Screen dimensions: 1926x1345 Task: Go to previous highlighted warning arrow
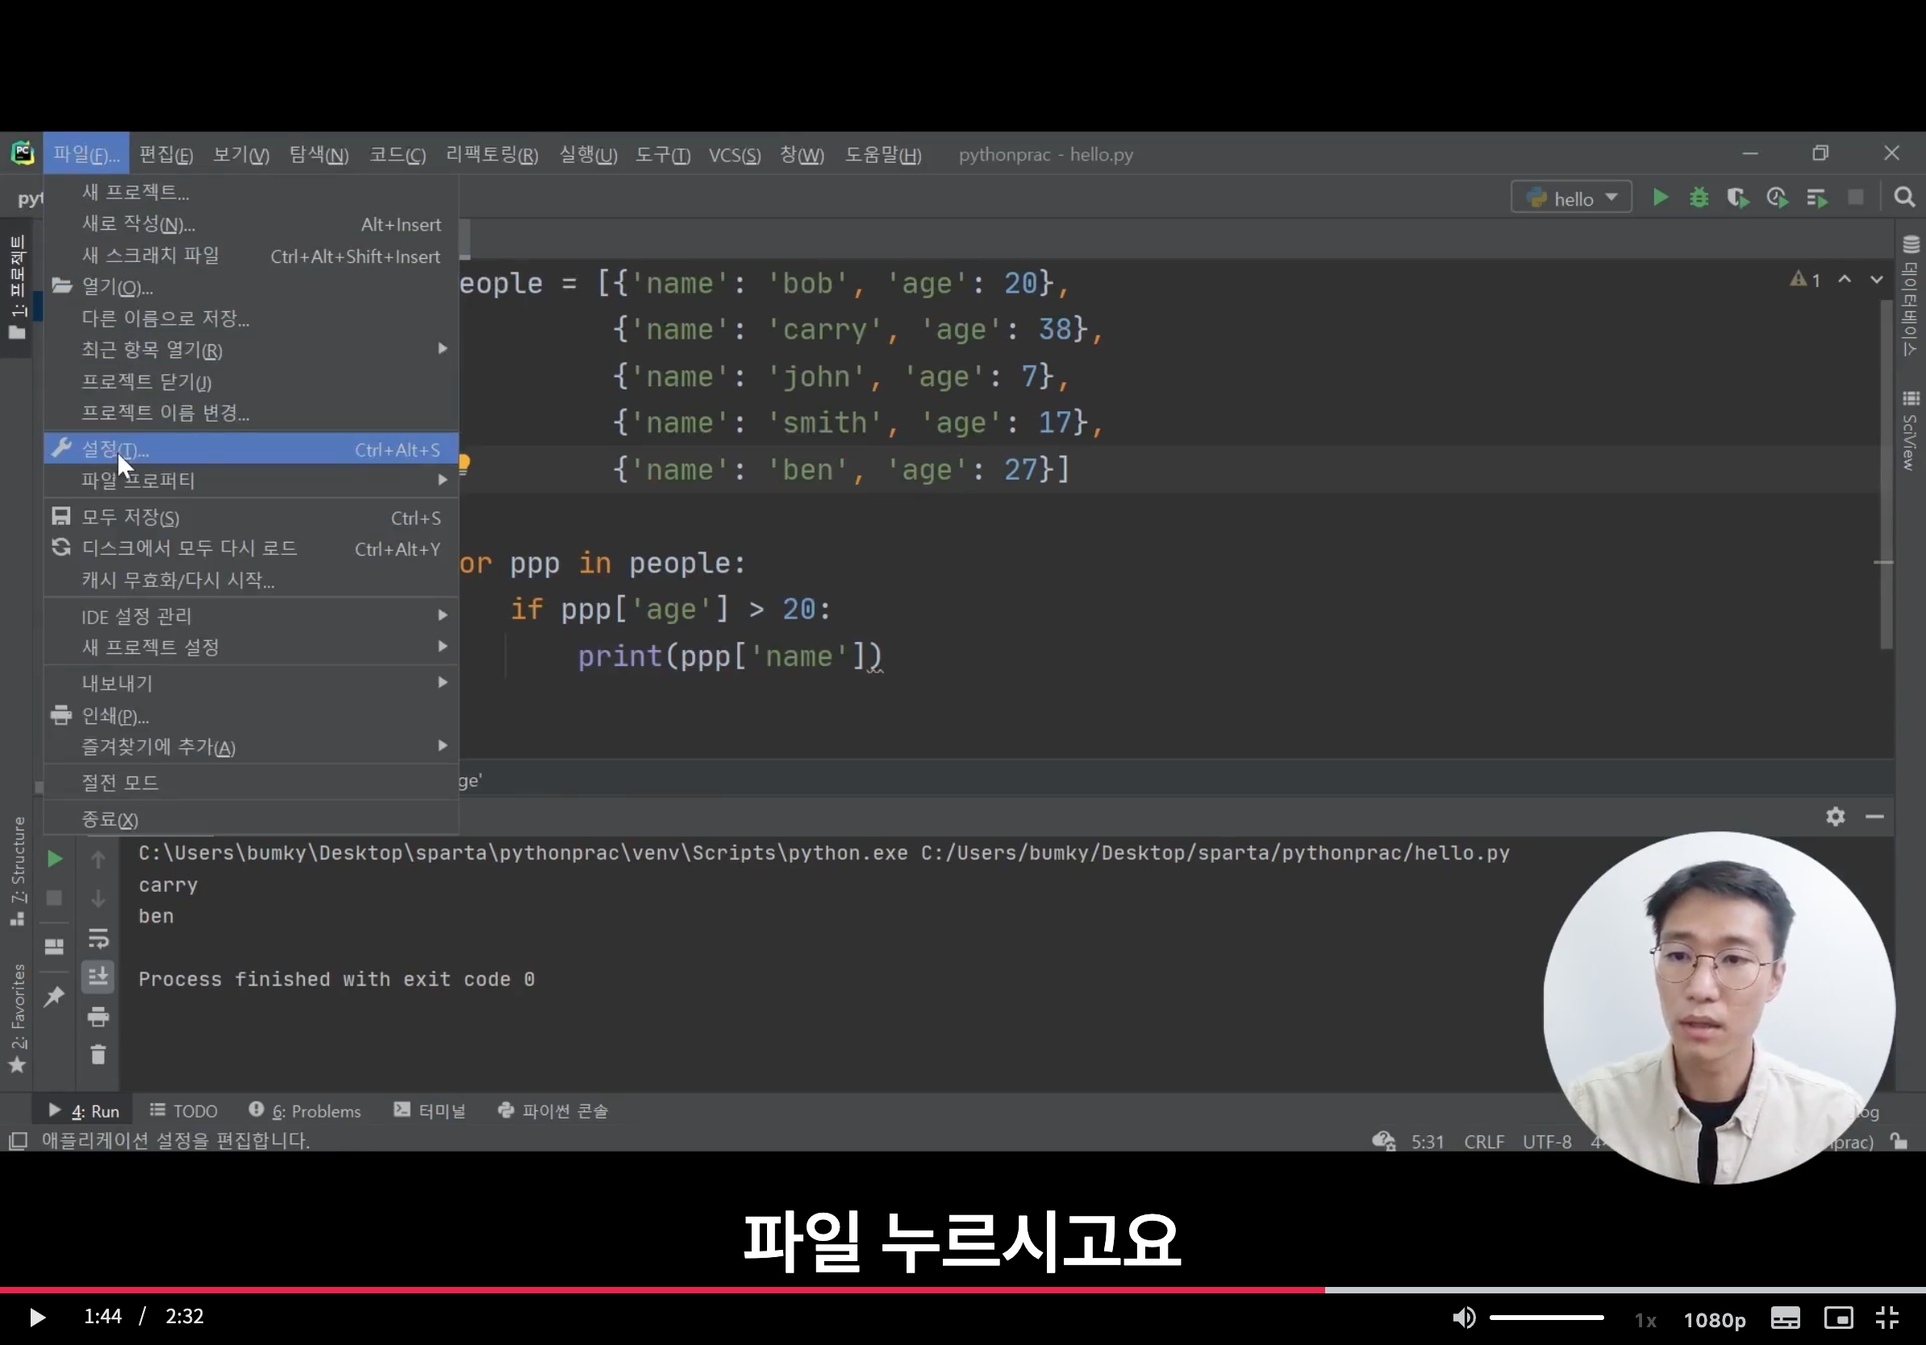tap(1845, 279)
